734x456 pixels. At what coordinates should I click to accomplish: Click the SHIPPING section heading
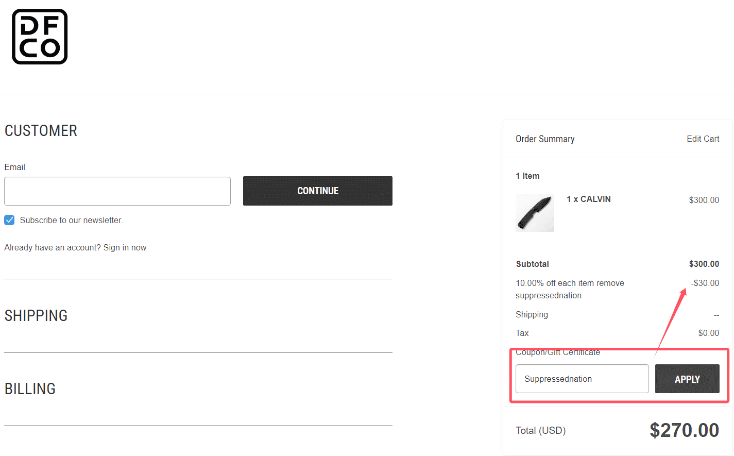point(36,315)
